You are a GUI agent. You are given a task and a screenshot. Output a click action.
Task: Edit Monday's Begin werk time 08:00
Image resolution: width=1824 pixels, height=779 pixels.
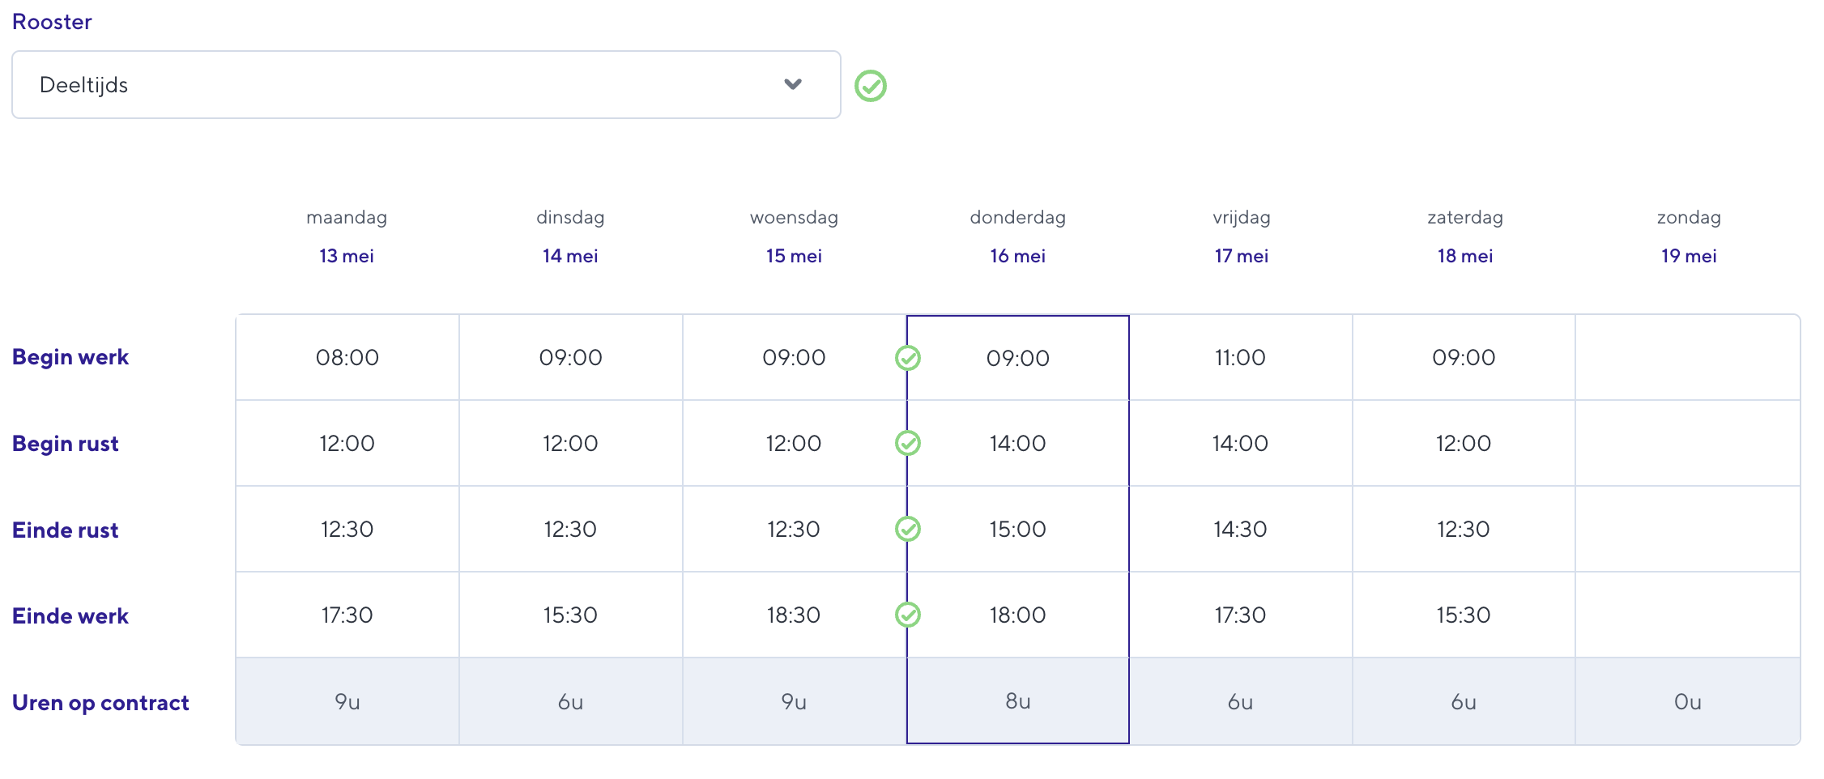pos(347,357)
